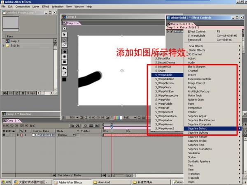This screenshot has height=185, width=247.
Task: Open the File menu
Action: [3, 7]
